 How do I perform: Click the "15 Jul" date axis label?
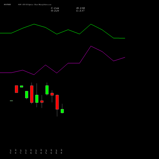10,152
